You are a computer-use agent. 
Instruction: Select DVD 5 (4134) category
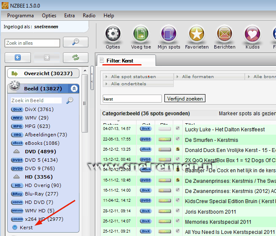coord(34,160)
